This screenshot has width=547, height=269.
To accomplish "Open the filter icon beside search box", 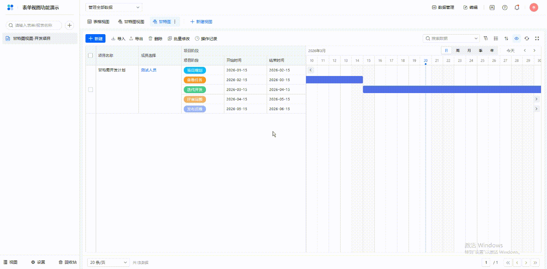I will pyautogui.click(x=485, y=38).
